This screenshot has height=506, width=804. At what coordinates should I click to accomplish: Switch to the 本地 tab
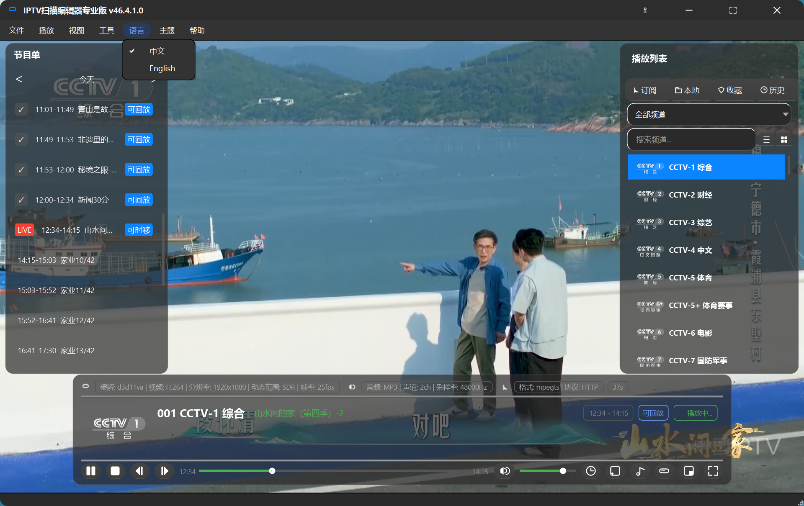(x=687, y=90)
